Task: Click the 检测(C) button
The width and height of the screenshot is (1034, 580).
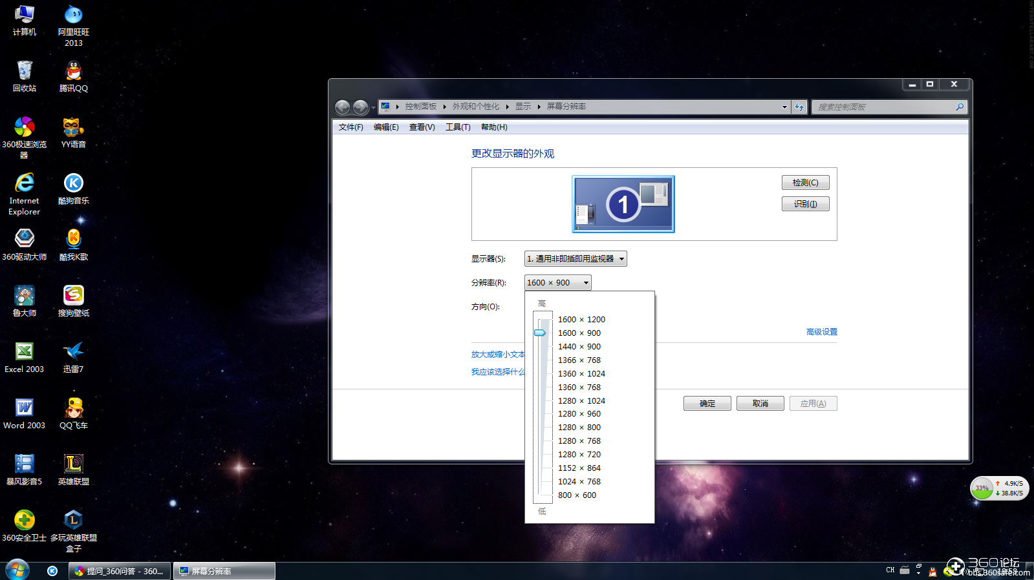Action: click(806, 183)
